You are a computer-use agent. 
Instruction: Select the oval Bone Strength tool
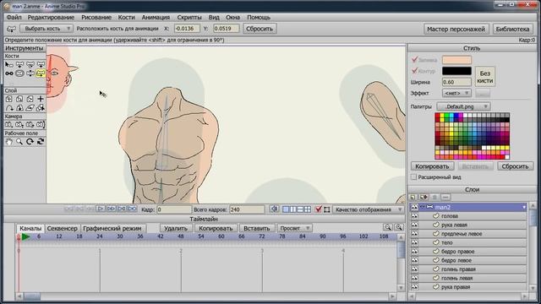pyautogui.click(x=19, y=73)
